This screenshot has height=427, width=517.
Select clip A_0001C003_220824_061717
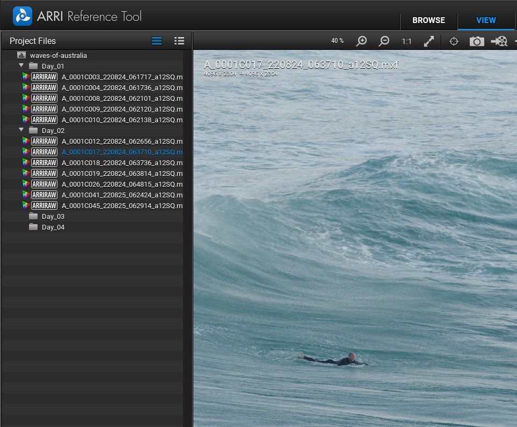(x=121, y=77)
